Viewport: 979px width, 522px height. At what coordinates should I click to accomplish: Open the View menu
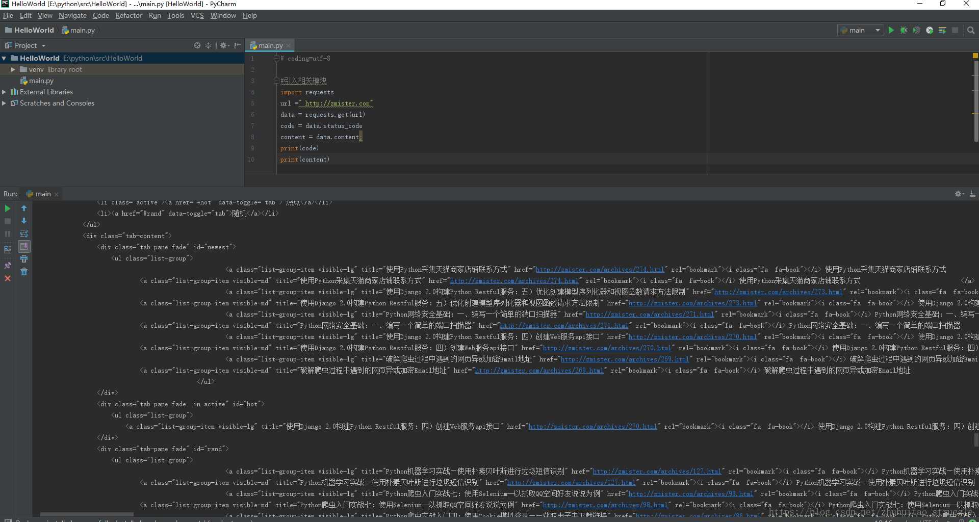(x=45, y=15)
